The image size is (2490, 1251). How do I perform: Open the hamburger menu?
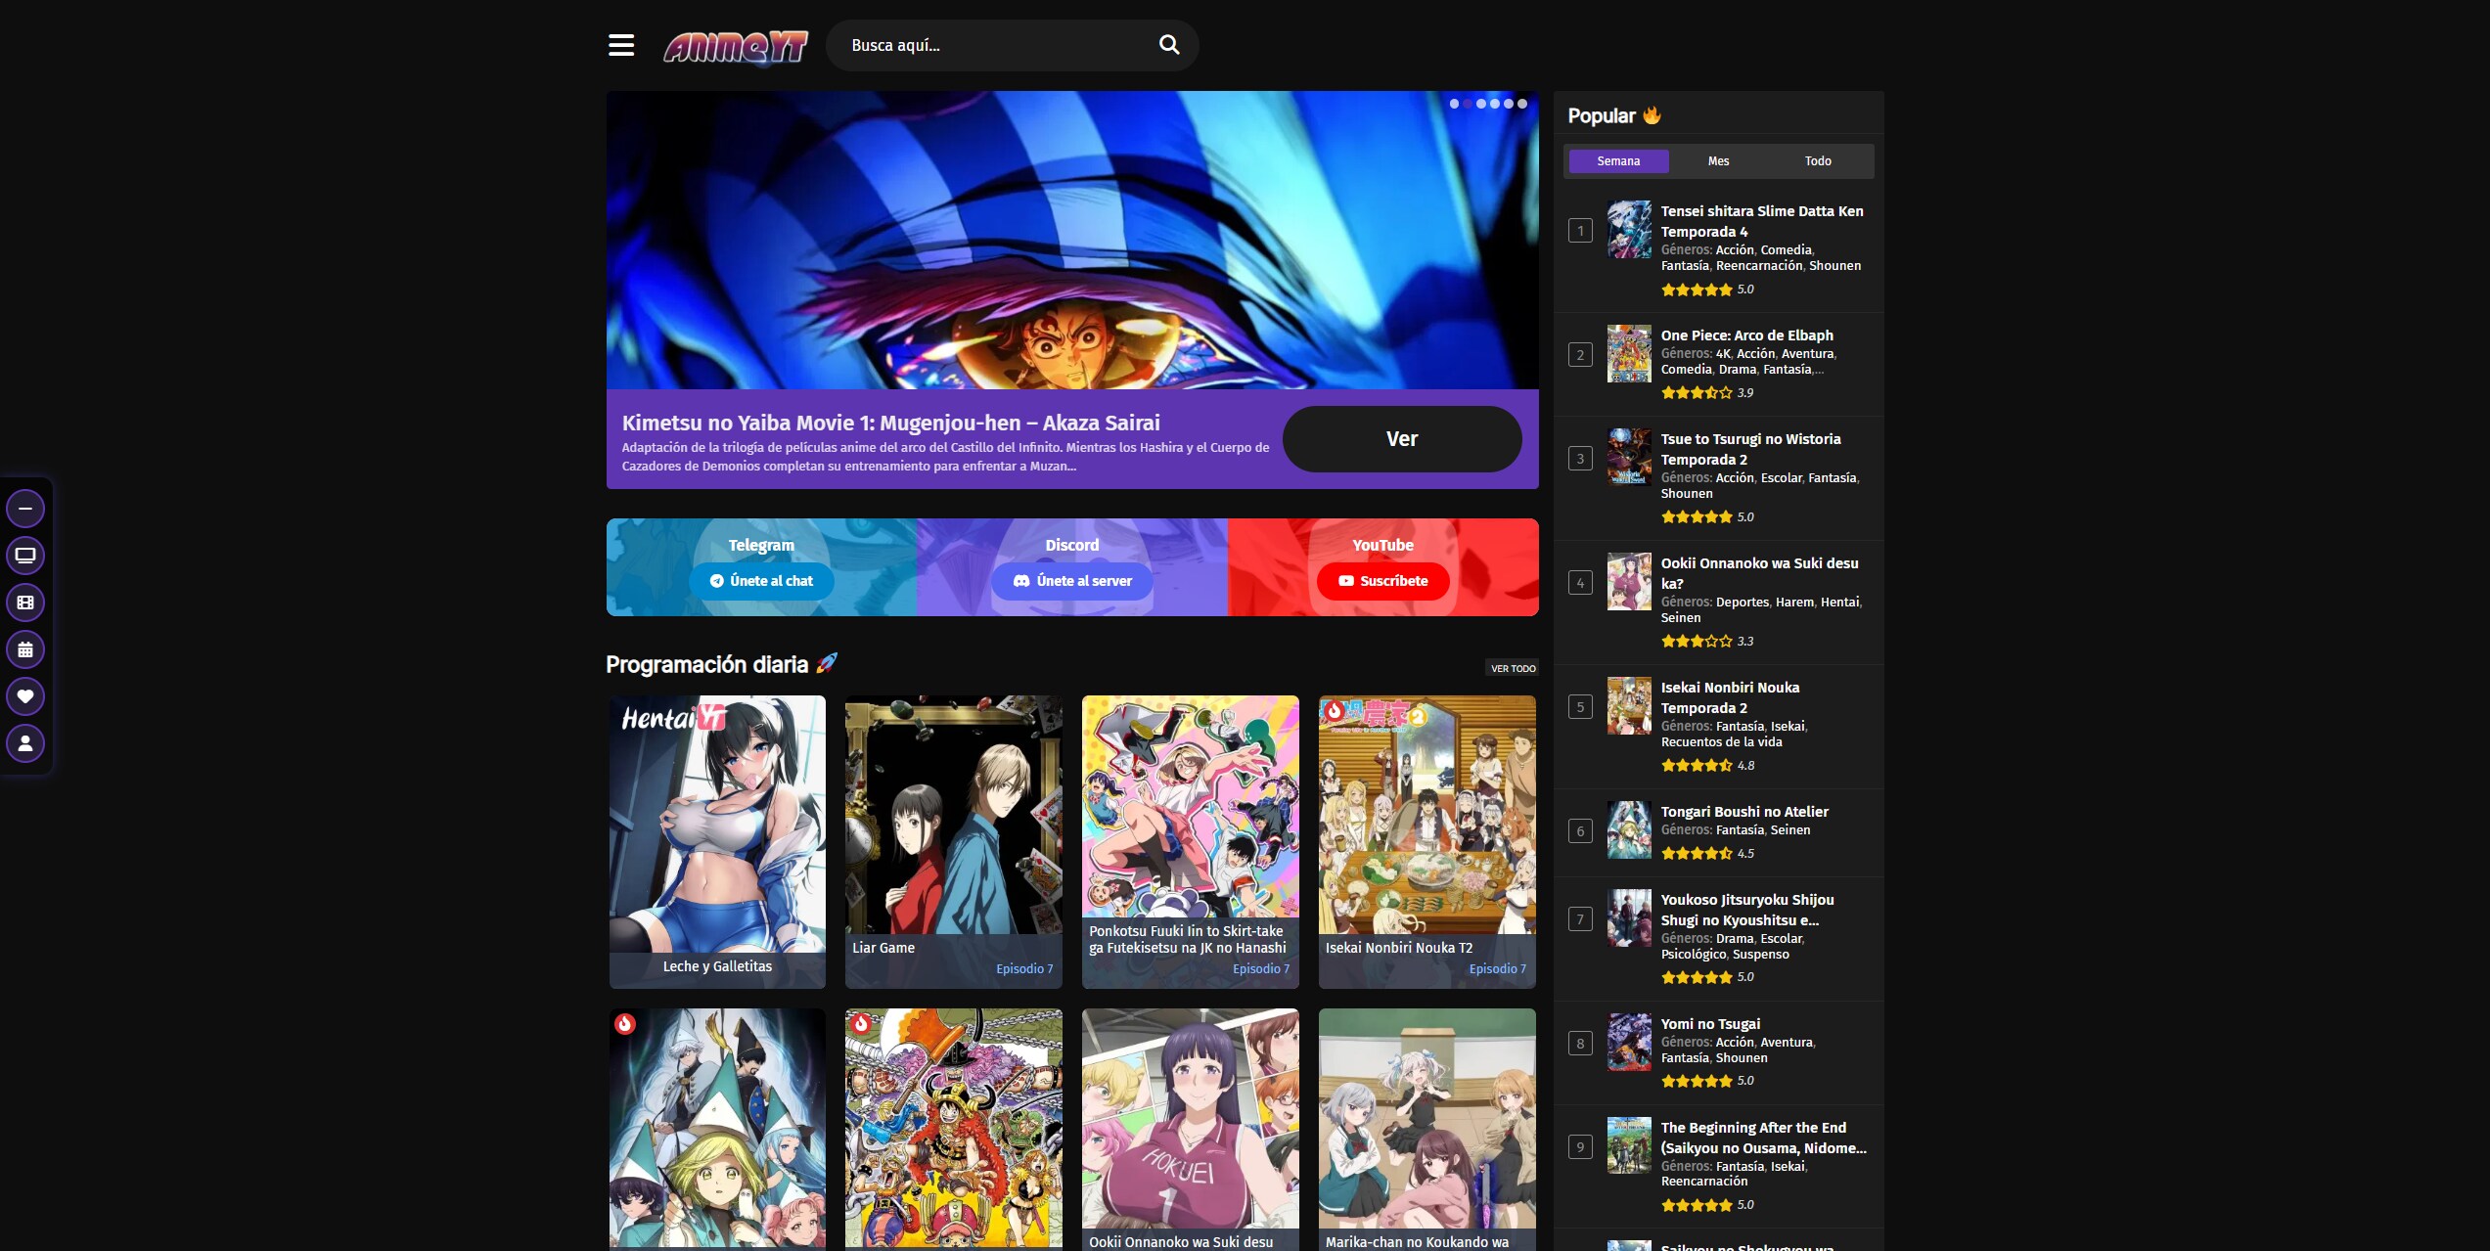(x=621, y=45)
